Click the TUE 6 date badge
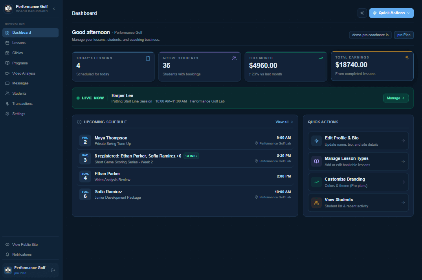 [85, 194]
